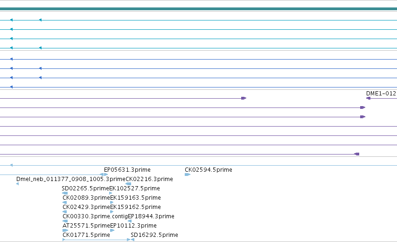The image size is (397, 242).
Task: Select the EK102527.5prime label
Action: coord(135,188)
